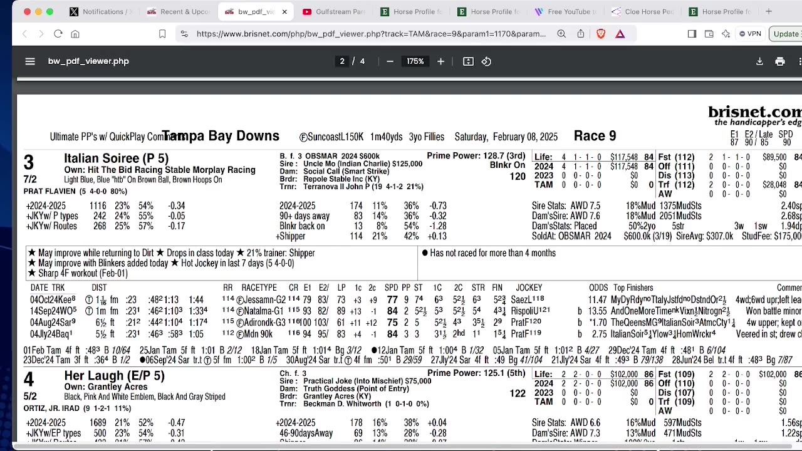Bookmark this page
Screen dimensions: 802x451
coord(162,34)
